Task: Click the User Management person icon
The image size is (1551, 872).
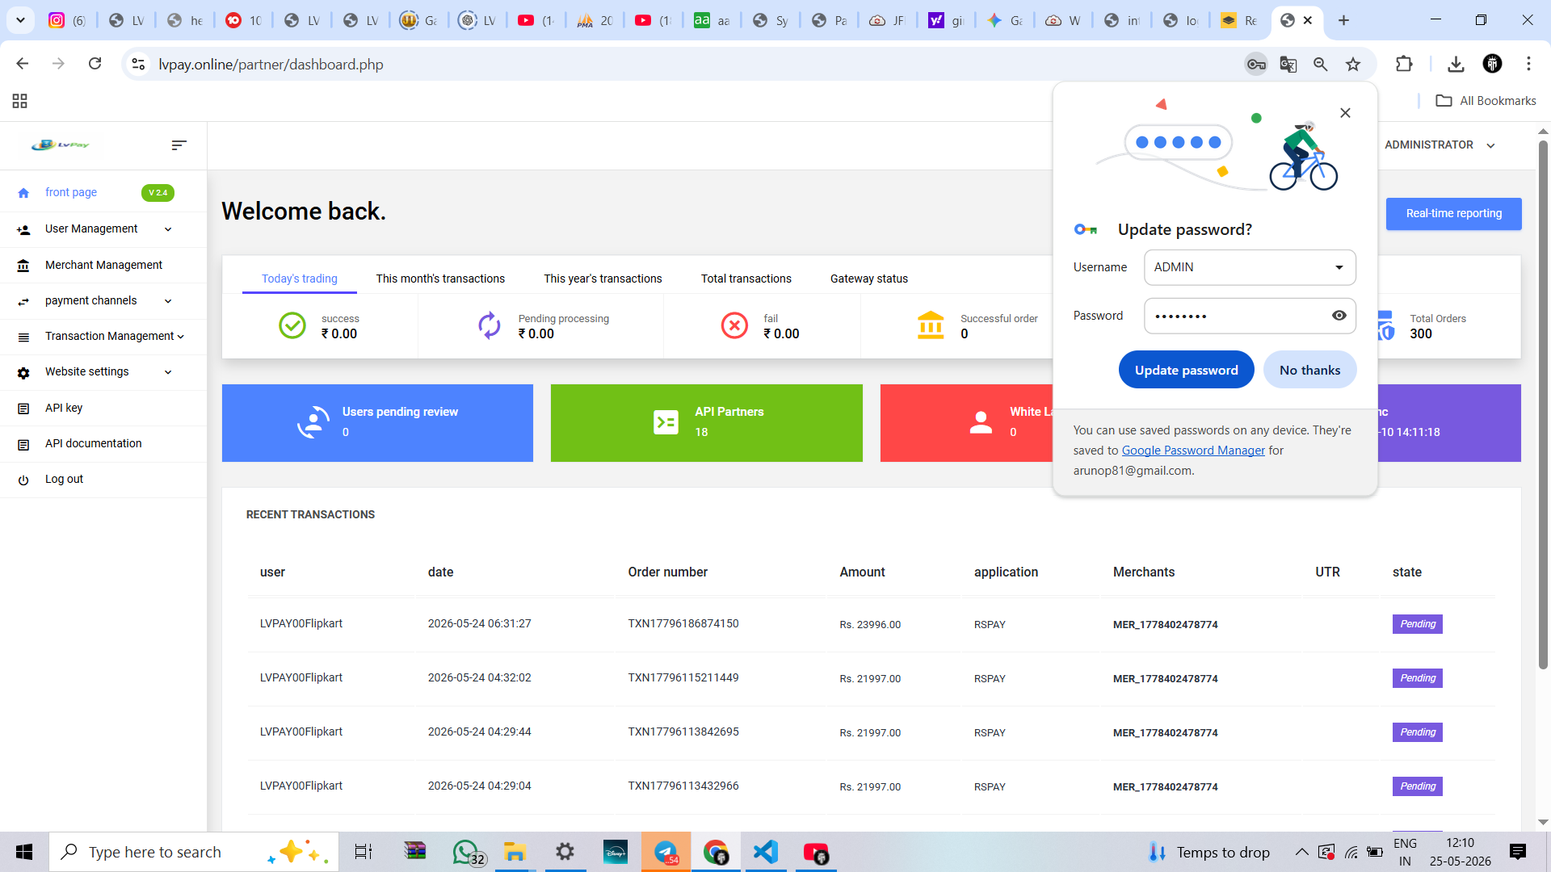Action: (x=23, y=230)
